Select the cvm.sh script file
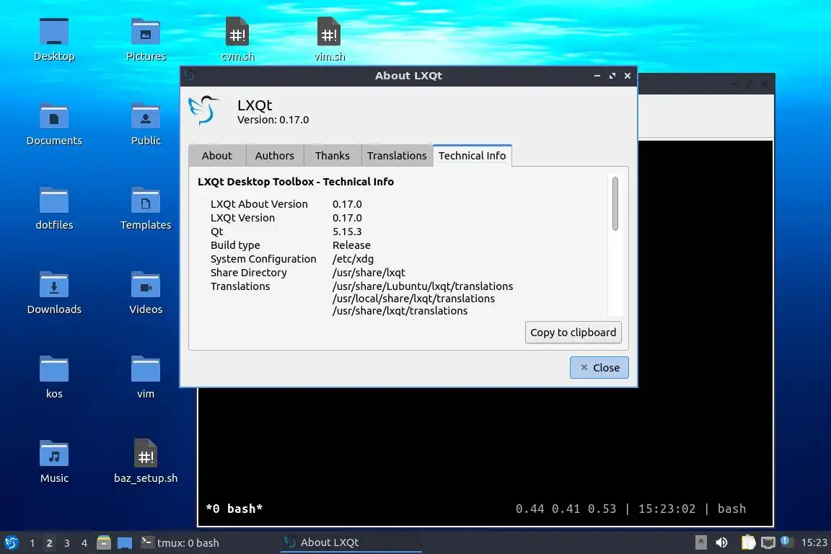This screenshot has height=554, width=831. [x=237, y=40]
